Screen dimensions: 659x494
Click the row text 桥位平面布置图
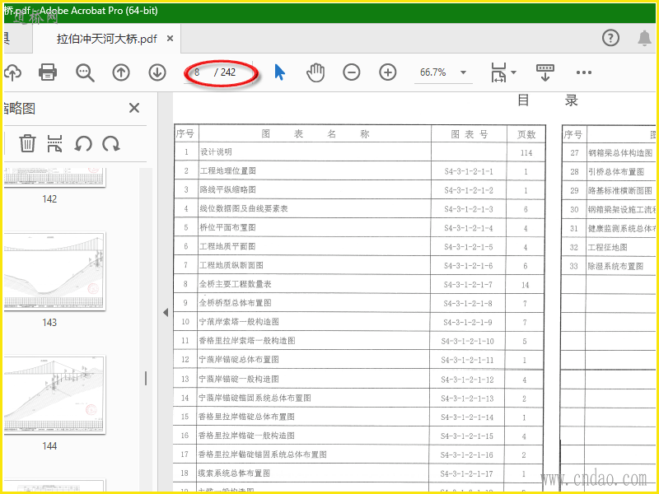click(227, 228)
